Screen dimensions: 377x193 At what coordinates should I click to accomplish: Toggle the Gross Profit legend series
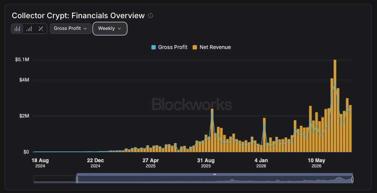[169, 47]
